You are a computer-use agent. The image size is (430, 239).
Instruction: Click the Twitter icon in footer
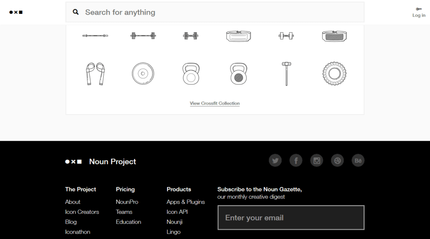pyautogui.click(x=275, y=160)
